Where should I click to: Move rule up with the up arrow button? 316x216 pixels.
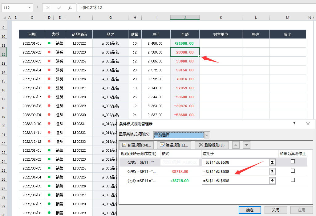(x=236, y=145)
